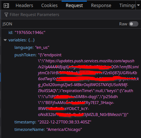Click the Filter Request Parameters field
141x138 pixels.
(x=70, y=15)
